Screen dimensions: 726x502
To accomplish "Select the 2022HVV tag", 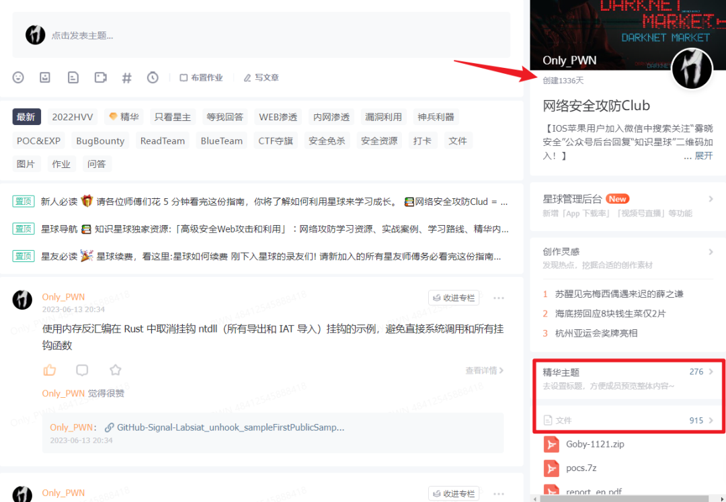I will [72, 117].
